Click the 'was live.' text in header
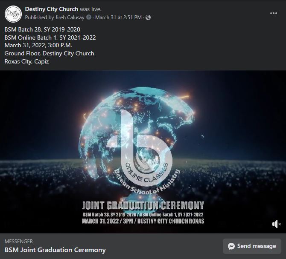Viewport: 286px width, 259px height. click(90, 9)
